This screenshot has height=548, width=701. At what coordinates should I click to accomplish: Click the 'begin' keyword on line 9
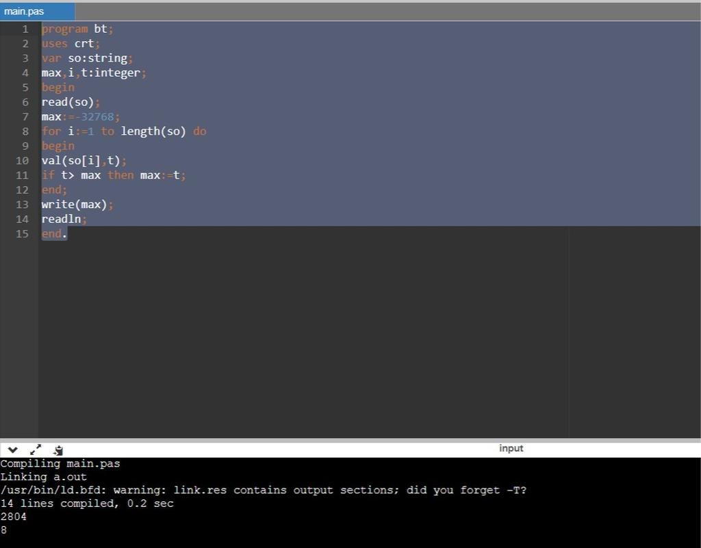coord(58,146)
